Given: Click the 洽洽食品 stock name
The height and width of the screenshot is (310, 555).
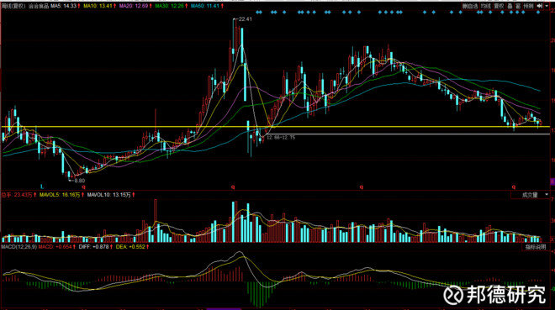Looking at the screenshot, I should [38, 6].
